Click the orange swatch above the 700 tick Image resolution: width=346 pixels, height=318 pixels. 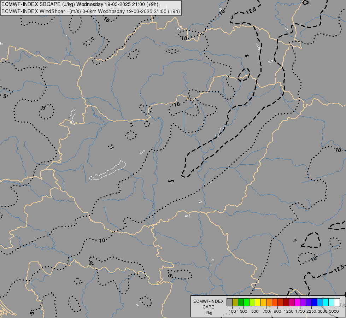click(269, 302)
